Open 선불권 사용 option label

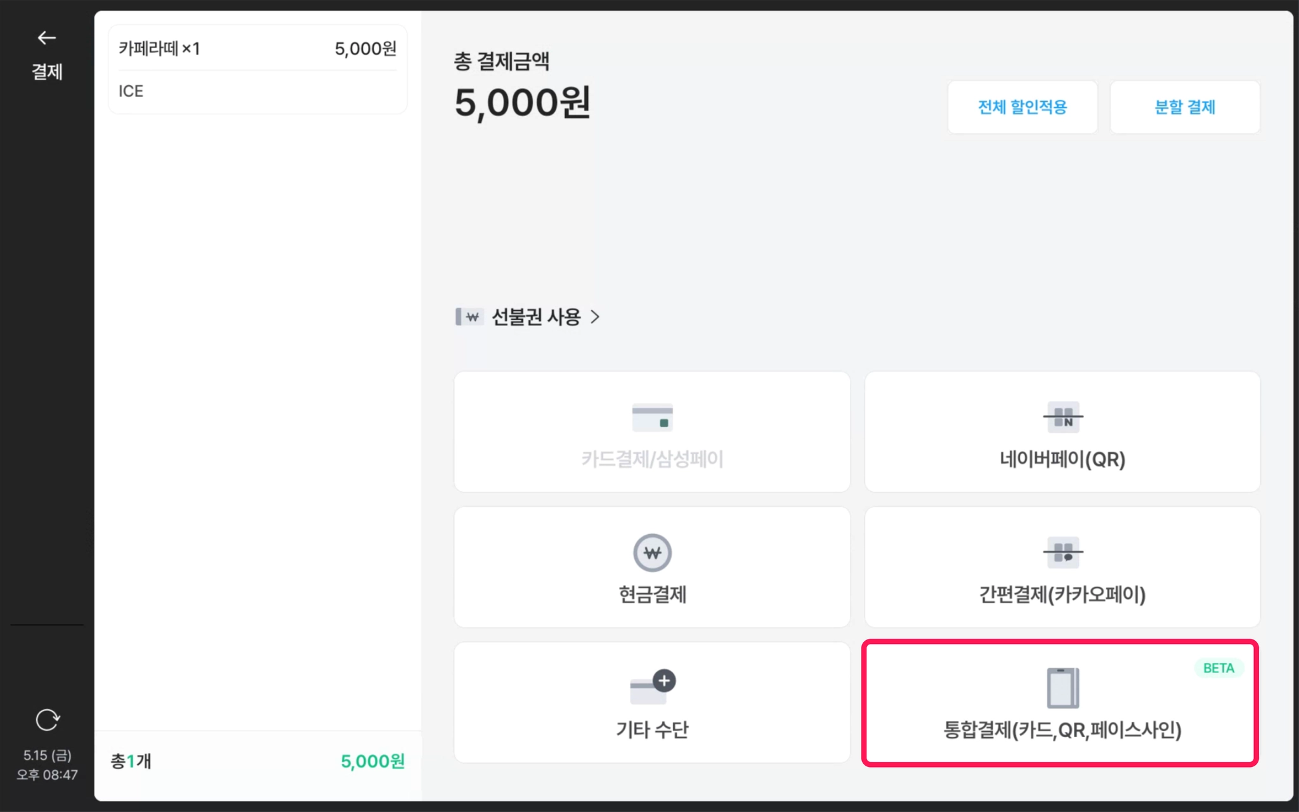click(x=537, y=317)
